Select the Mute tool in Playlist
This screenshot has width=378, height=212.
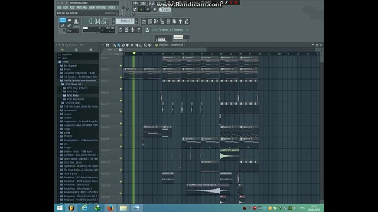click(128, 45)
